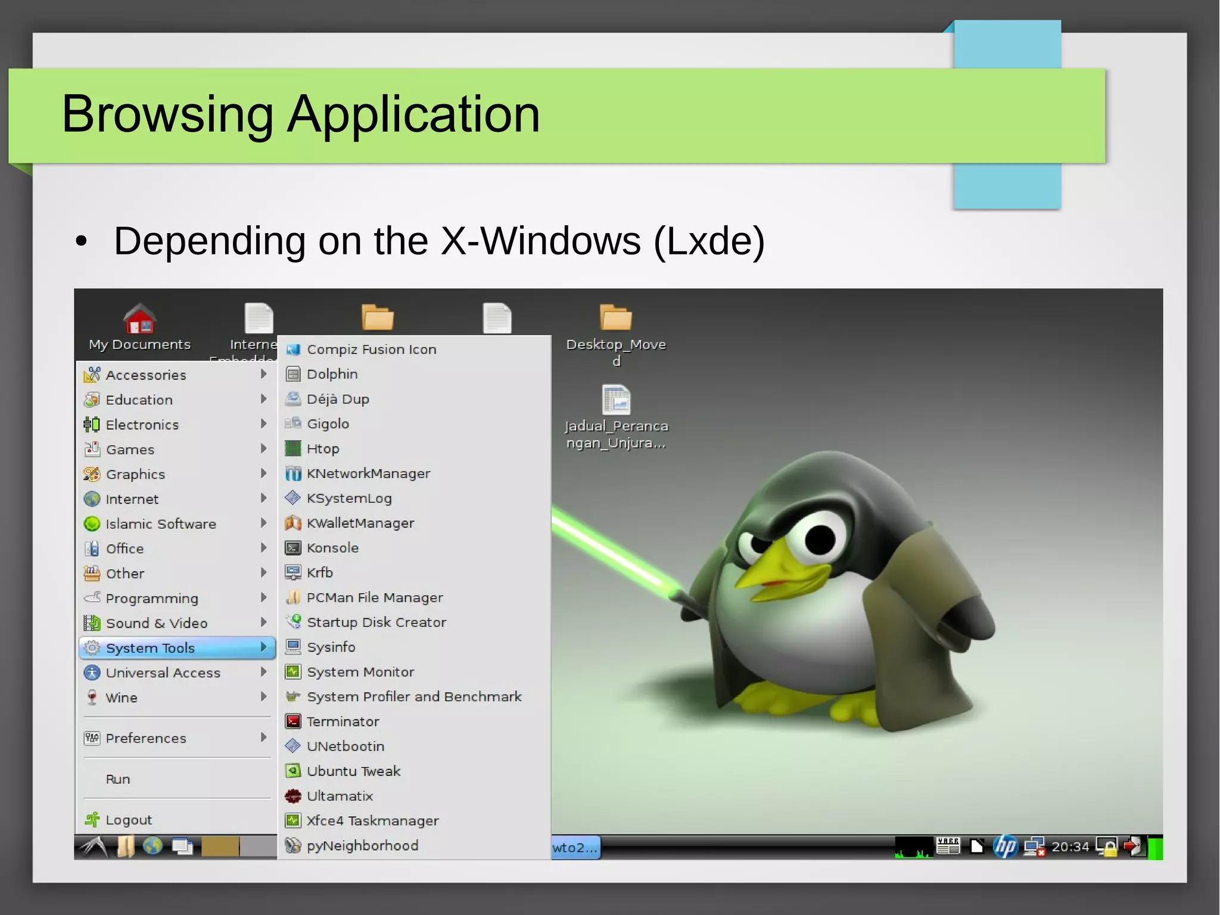Expand the Graphics submenu
1220x915 pixels.
(x=177, y=474)
